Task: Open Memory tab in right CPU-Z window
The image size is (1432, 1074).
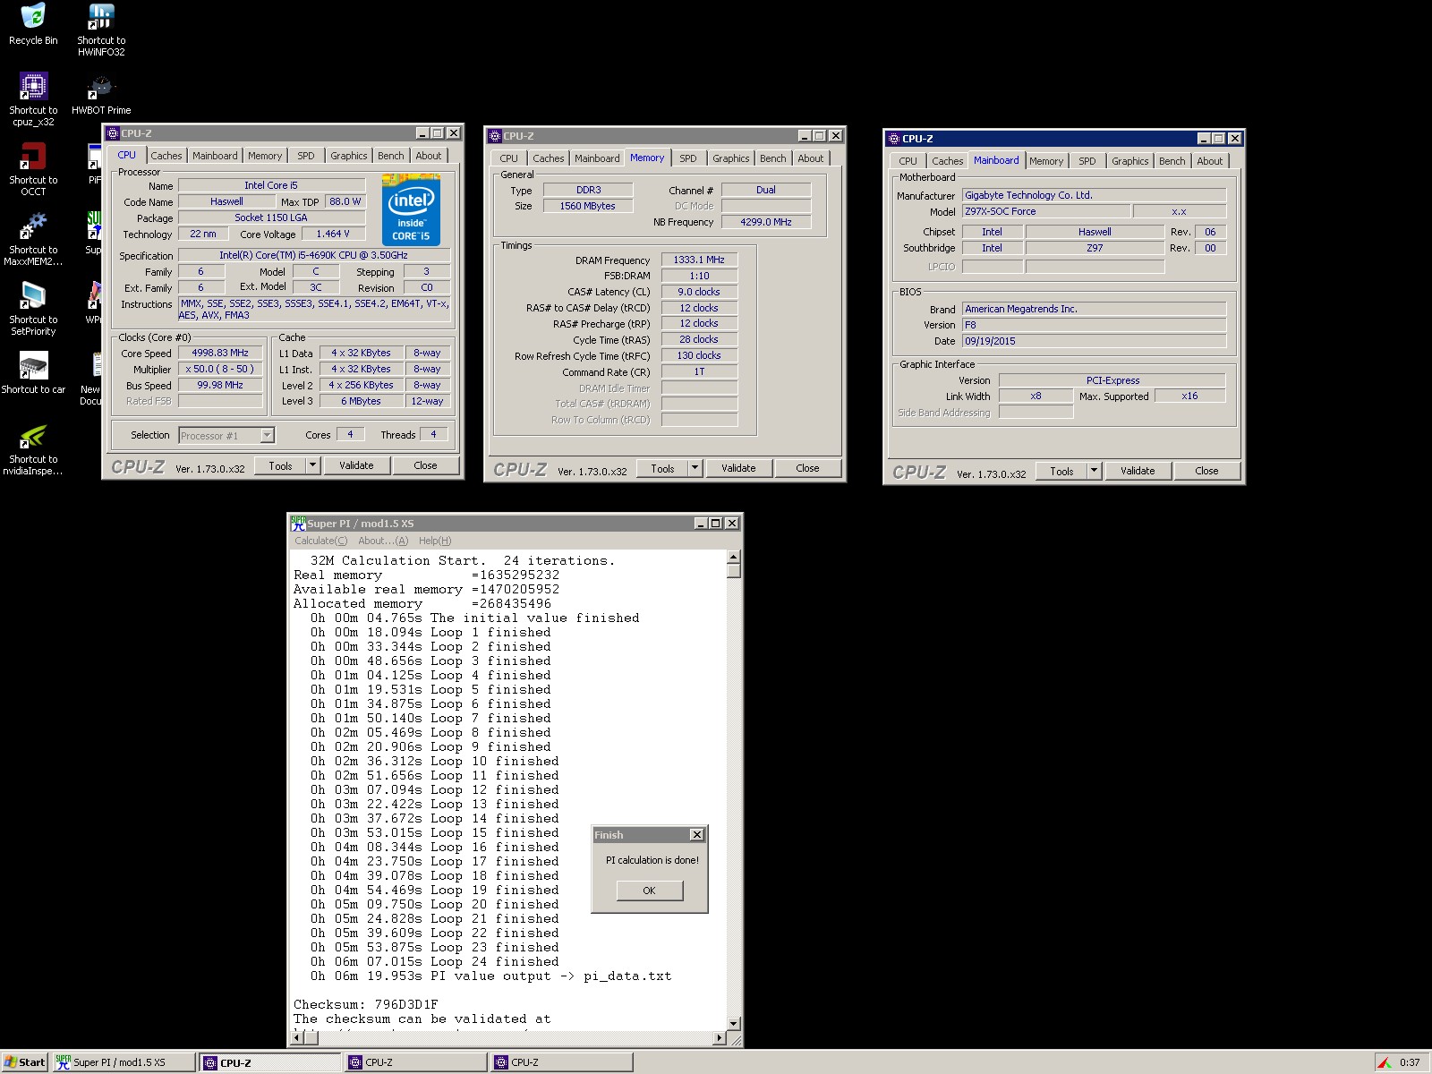Action: coord(1045,161)
